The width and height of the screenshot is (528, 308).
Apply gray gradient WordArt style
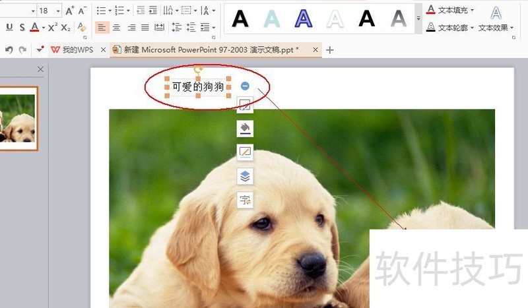[399, 19]
